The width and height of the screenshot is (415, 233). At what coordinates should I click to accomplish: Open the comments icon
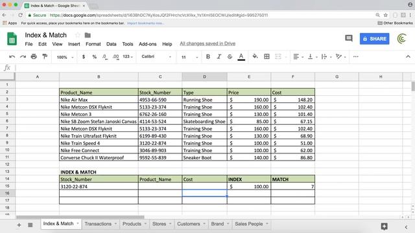click(x=349, y=39)
